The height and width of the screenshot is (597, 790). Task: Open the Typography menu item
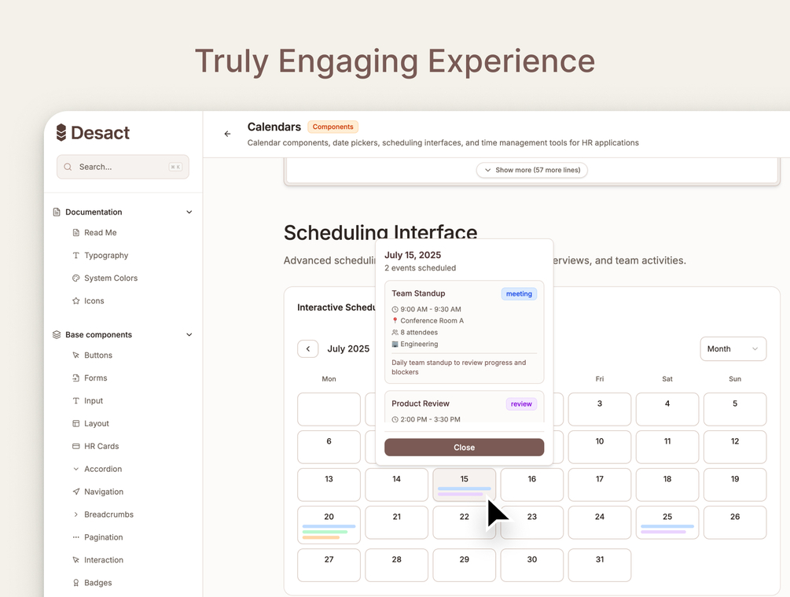pyautogui.click(x=106, y=256)
